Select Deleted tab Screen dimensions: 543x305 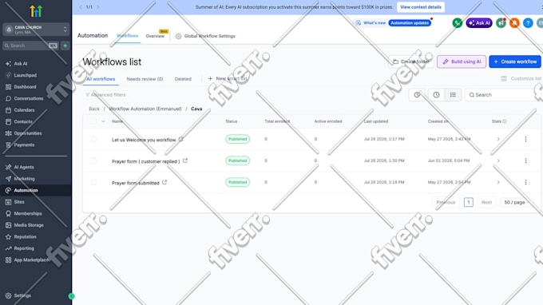183,79
